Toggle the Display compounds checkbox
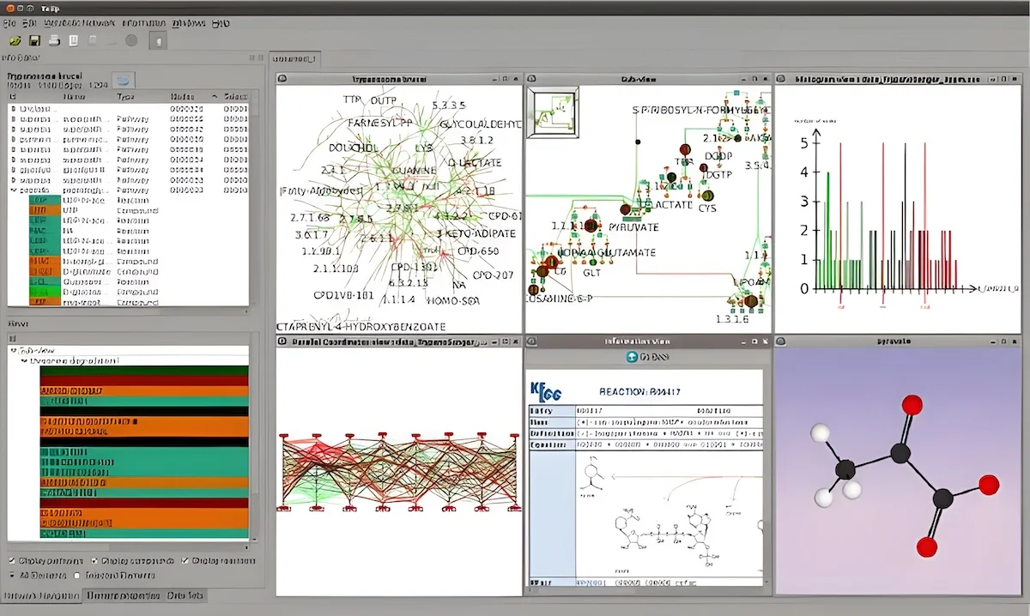This screenshot has width=1030, height=616. 95,560
